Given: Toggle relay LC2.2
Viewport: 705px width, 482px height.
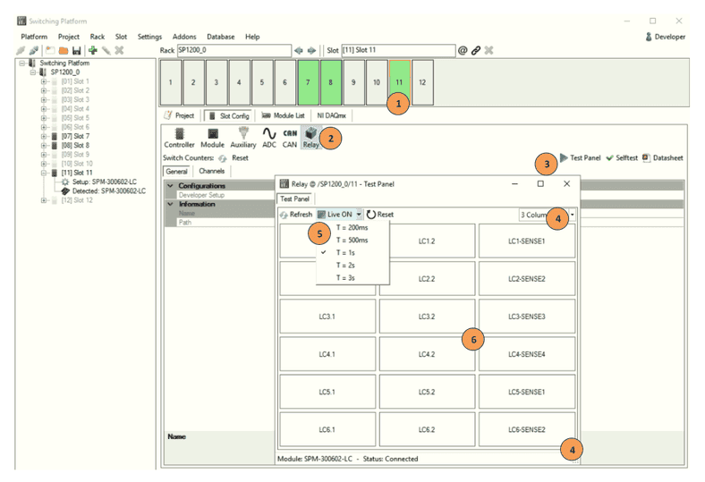Looking at the screenshot, I should coord(427,279).
